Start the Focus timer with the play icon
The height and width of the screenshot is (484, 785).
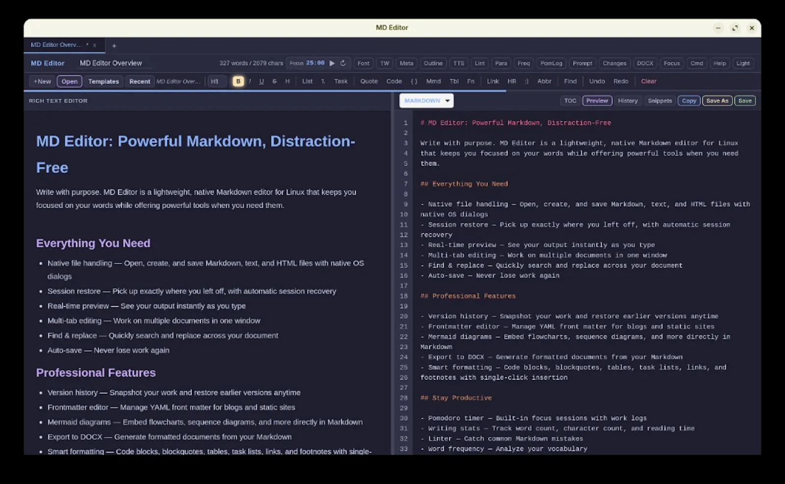(x=332, y=63)
